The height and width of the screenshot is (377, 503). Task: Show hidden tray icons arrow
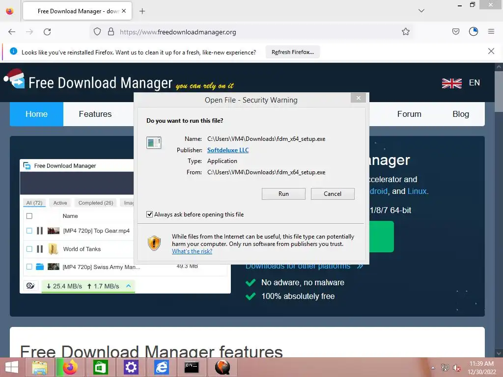point(433,368)
